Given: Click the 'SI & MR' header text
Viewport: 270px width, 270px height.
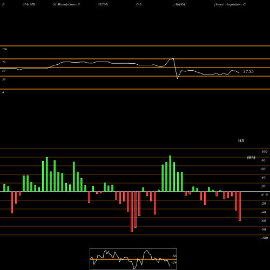Looking at the screenshot, I should coord(29,4).
